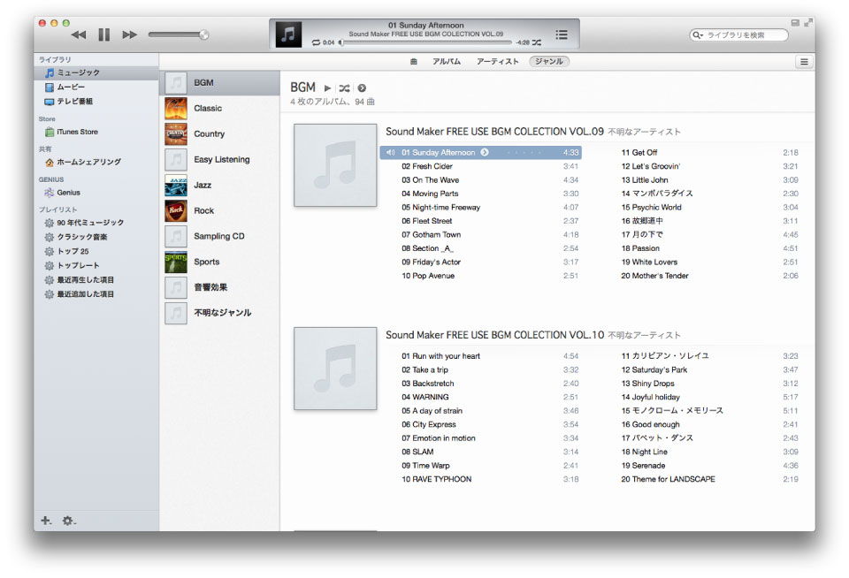Skip forward to the next track
Viewport: 849px width, 578px height.
129,35
